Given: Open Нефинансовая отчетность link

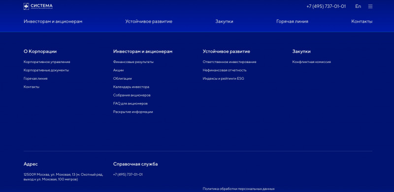Looking at the screenshot, I should click(x=225, y=70).
